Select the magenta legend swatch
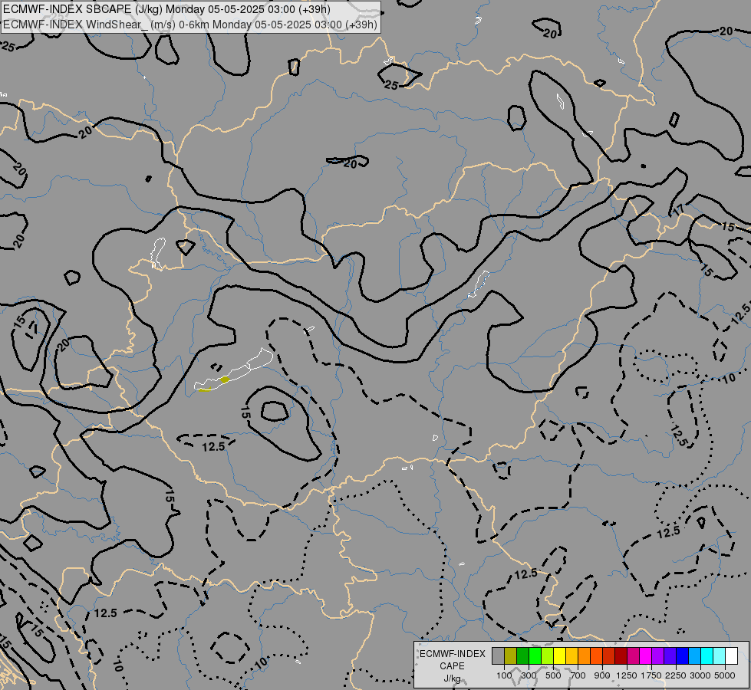The width and height of the screenshot is (751, 690). click(x=645, y=656)
